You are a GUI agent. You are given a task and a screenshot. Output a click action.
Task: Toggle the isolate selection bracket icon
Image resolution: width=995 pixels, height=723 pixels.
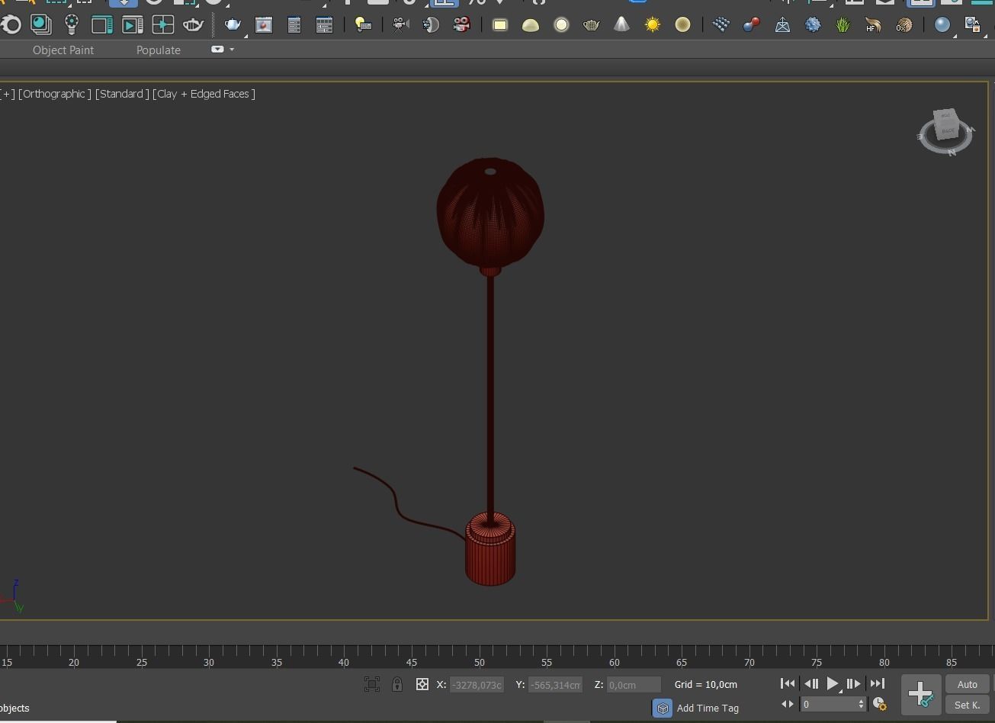click(x=372, y=684)
